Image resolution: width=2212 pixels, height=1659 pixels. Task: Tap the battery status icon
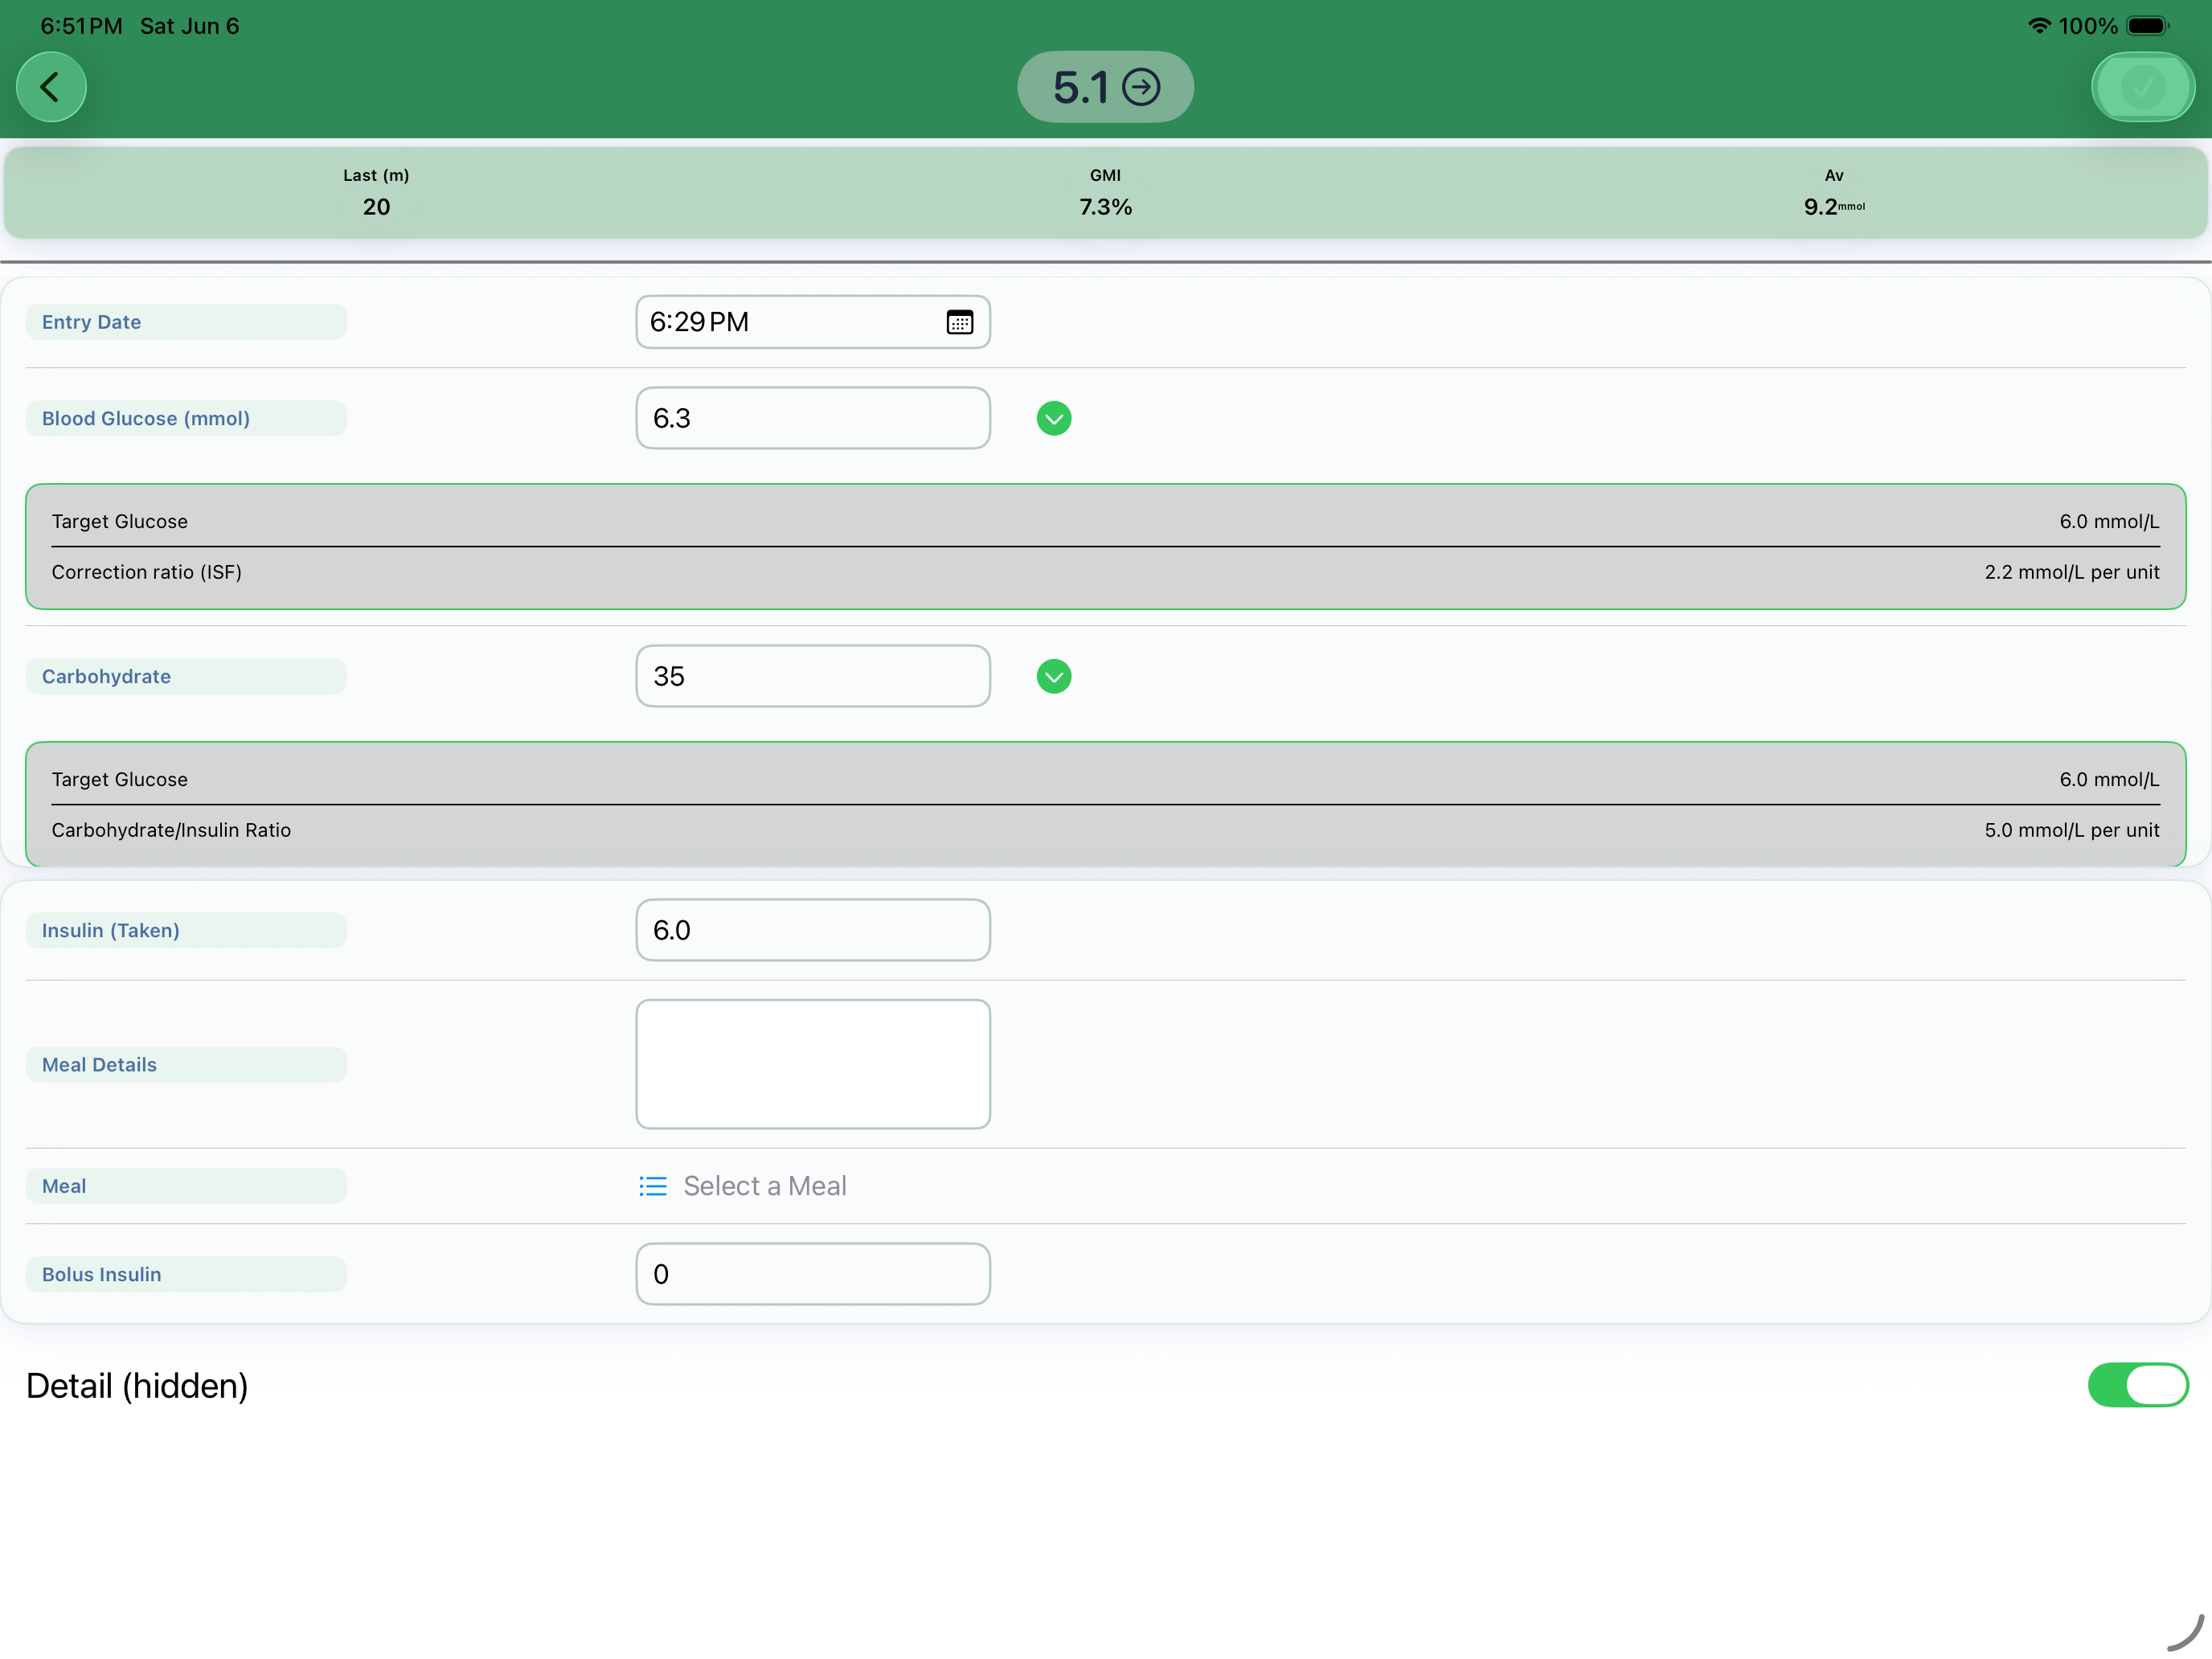point(2147,26)
